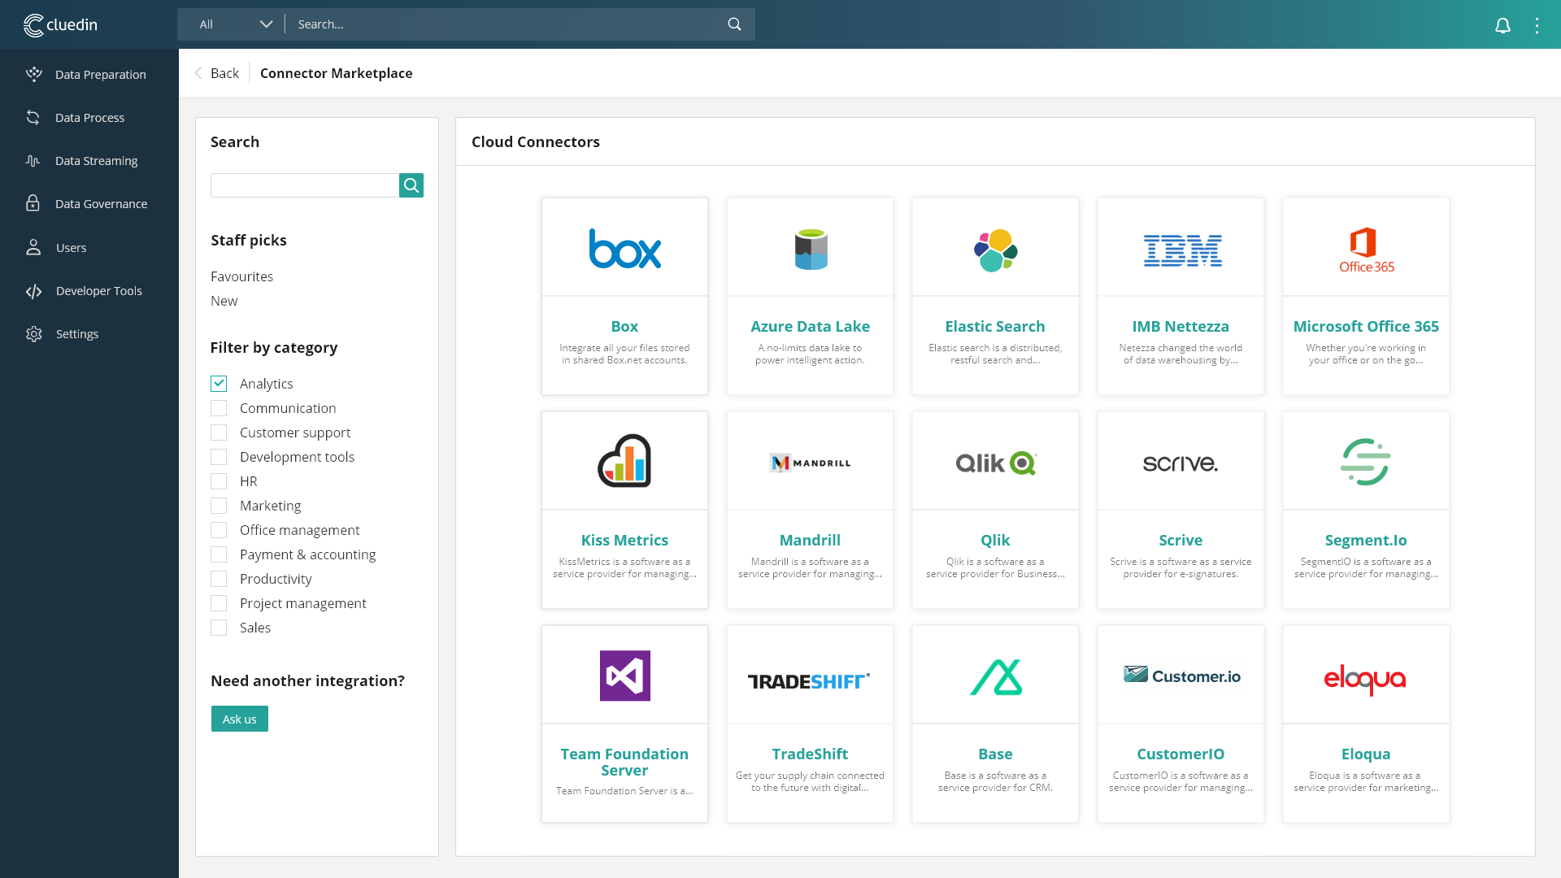Click the Scrive logo
The height and width of the screenshot is (878, 1561).
(x=1181, y=463)
